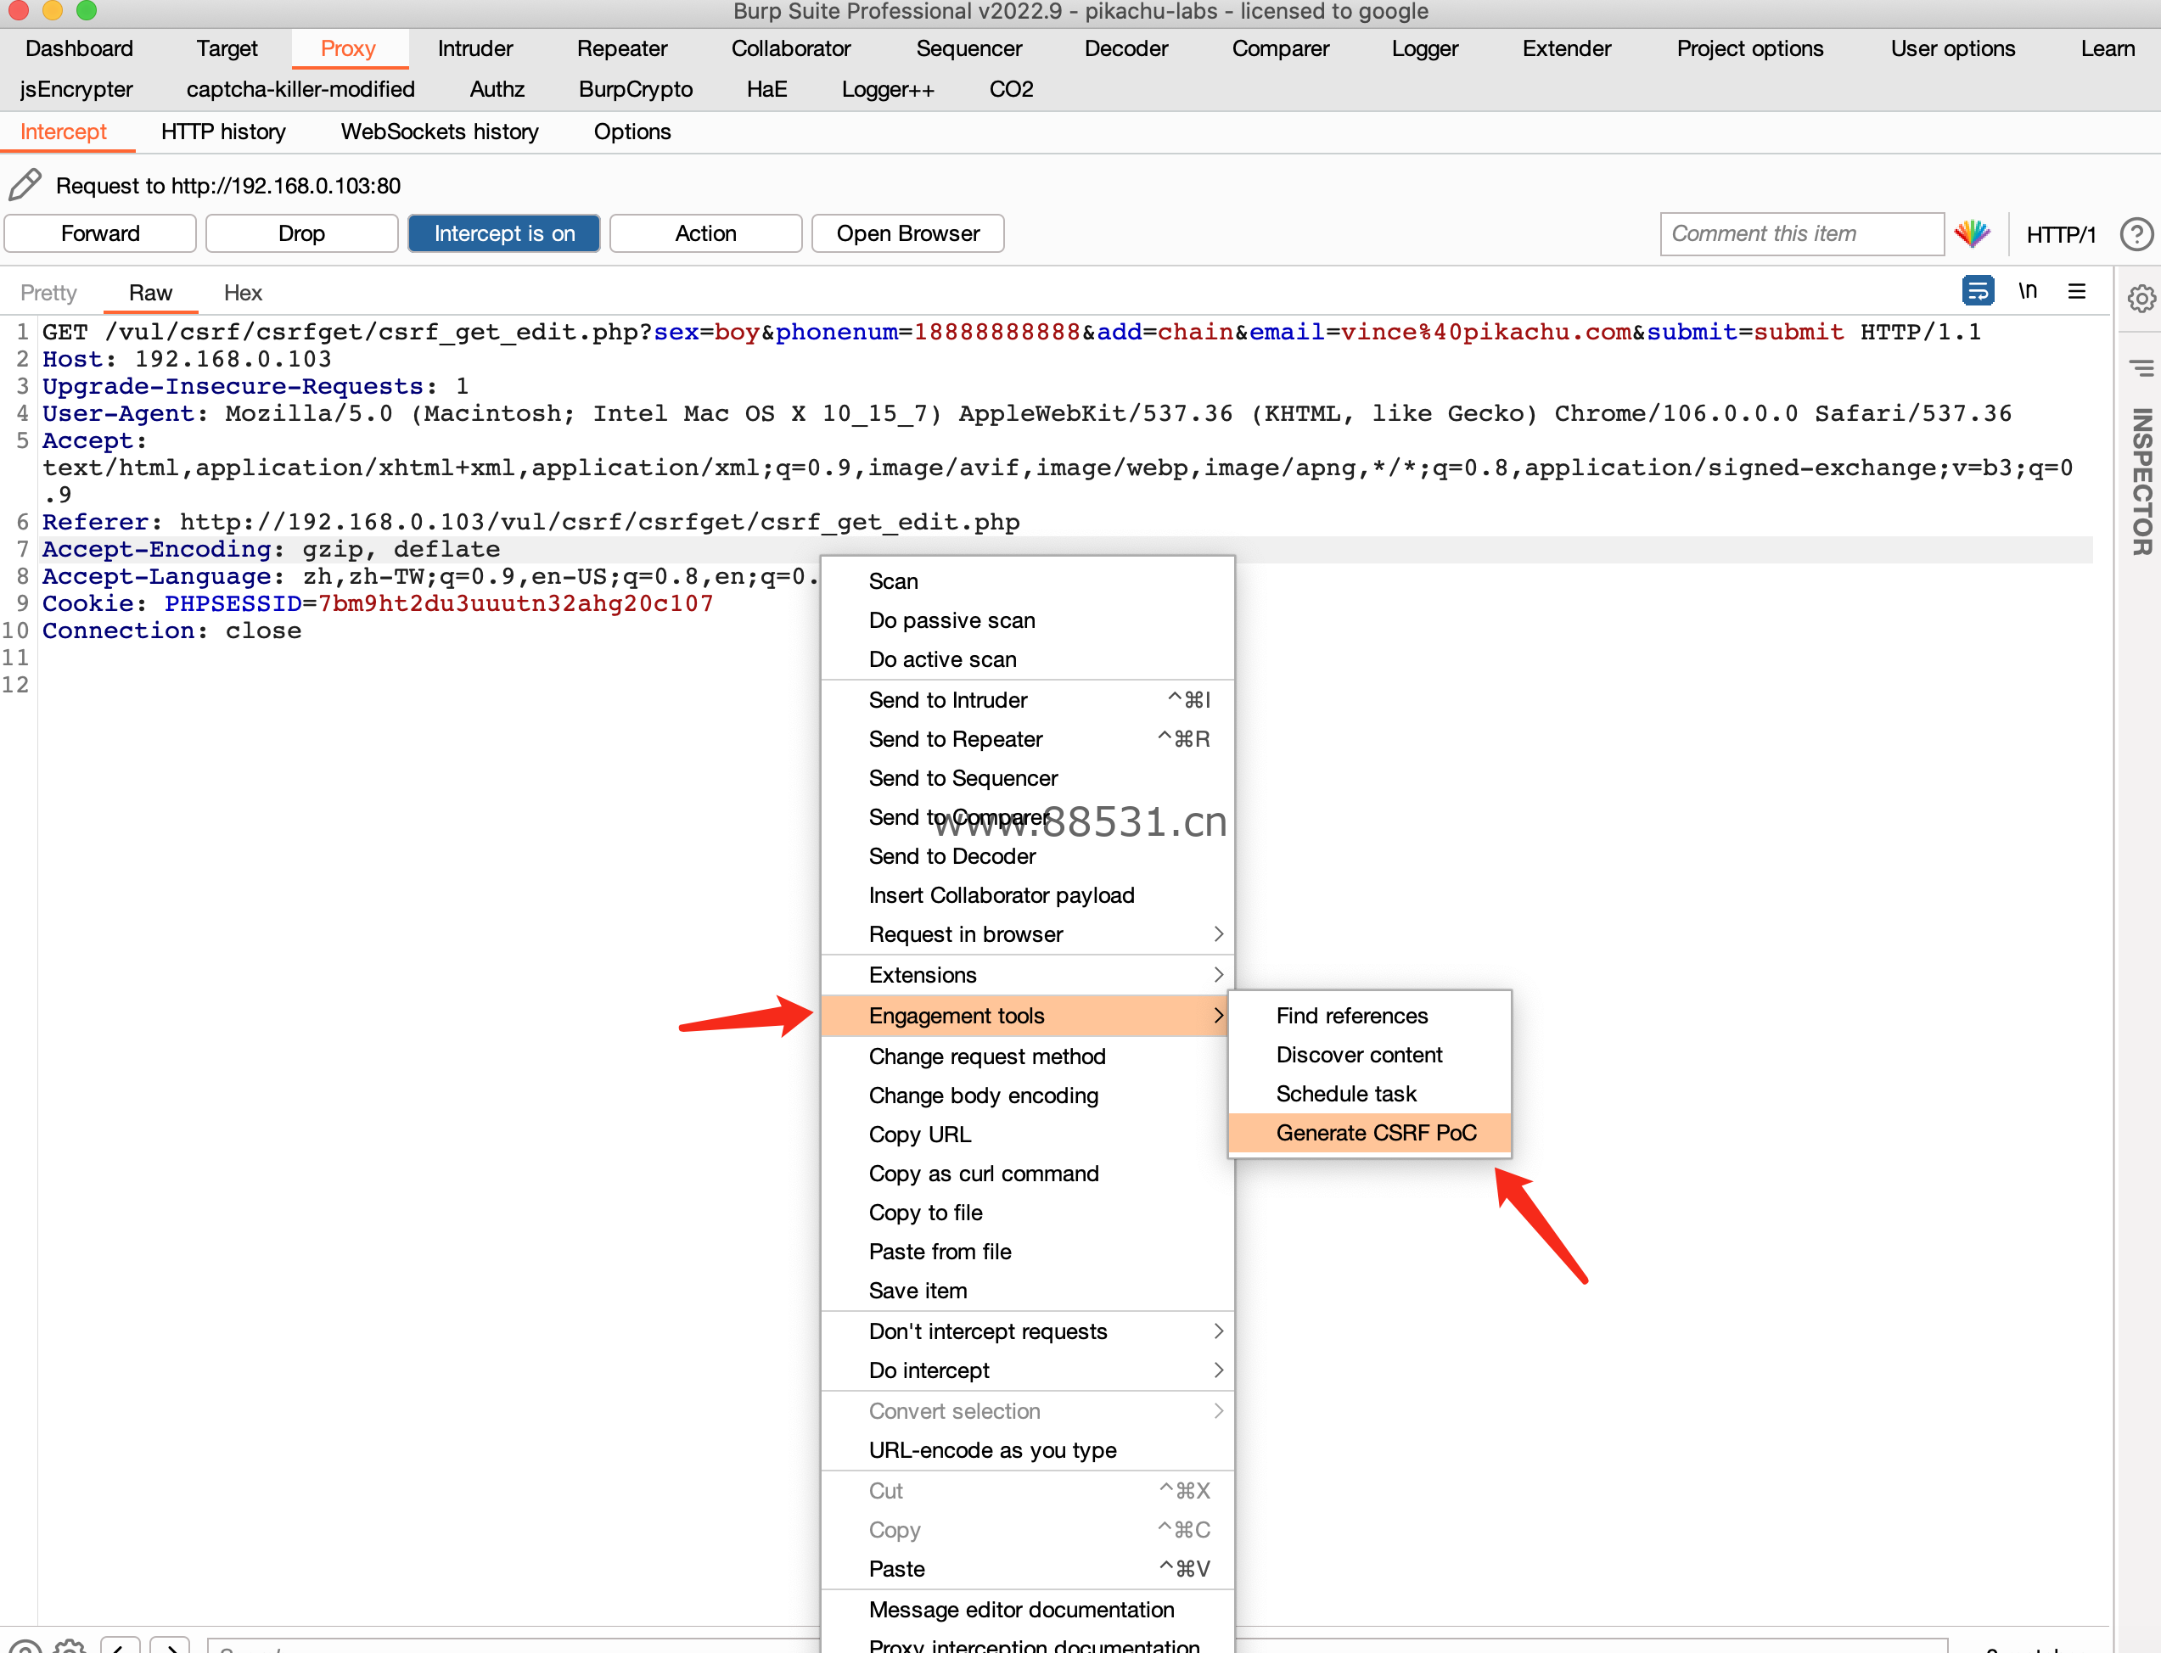Toggle show non-printable \n characters
The width and height of the screenshot is (2161, 1653).
pos(2027,291)
